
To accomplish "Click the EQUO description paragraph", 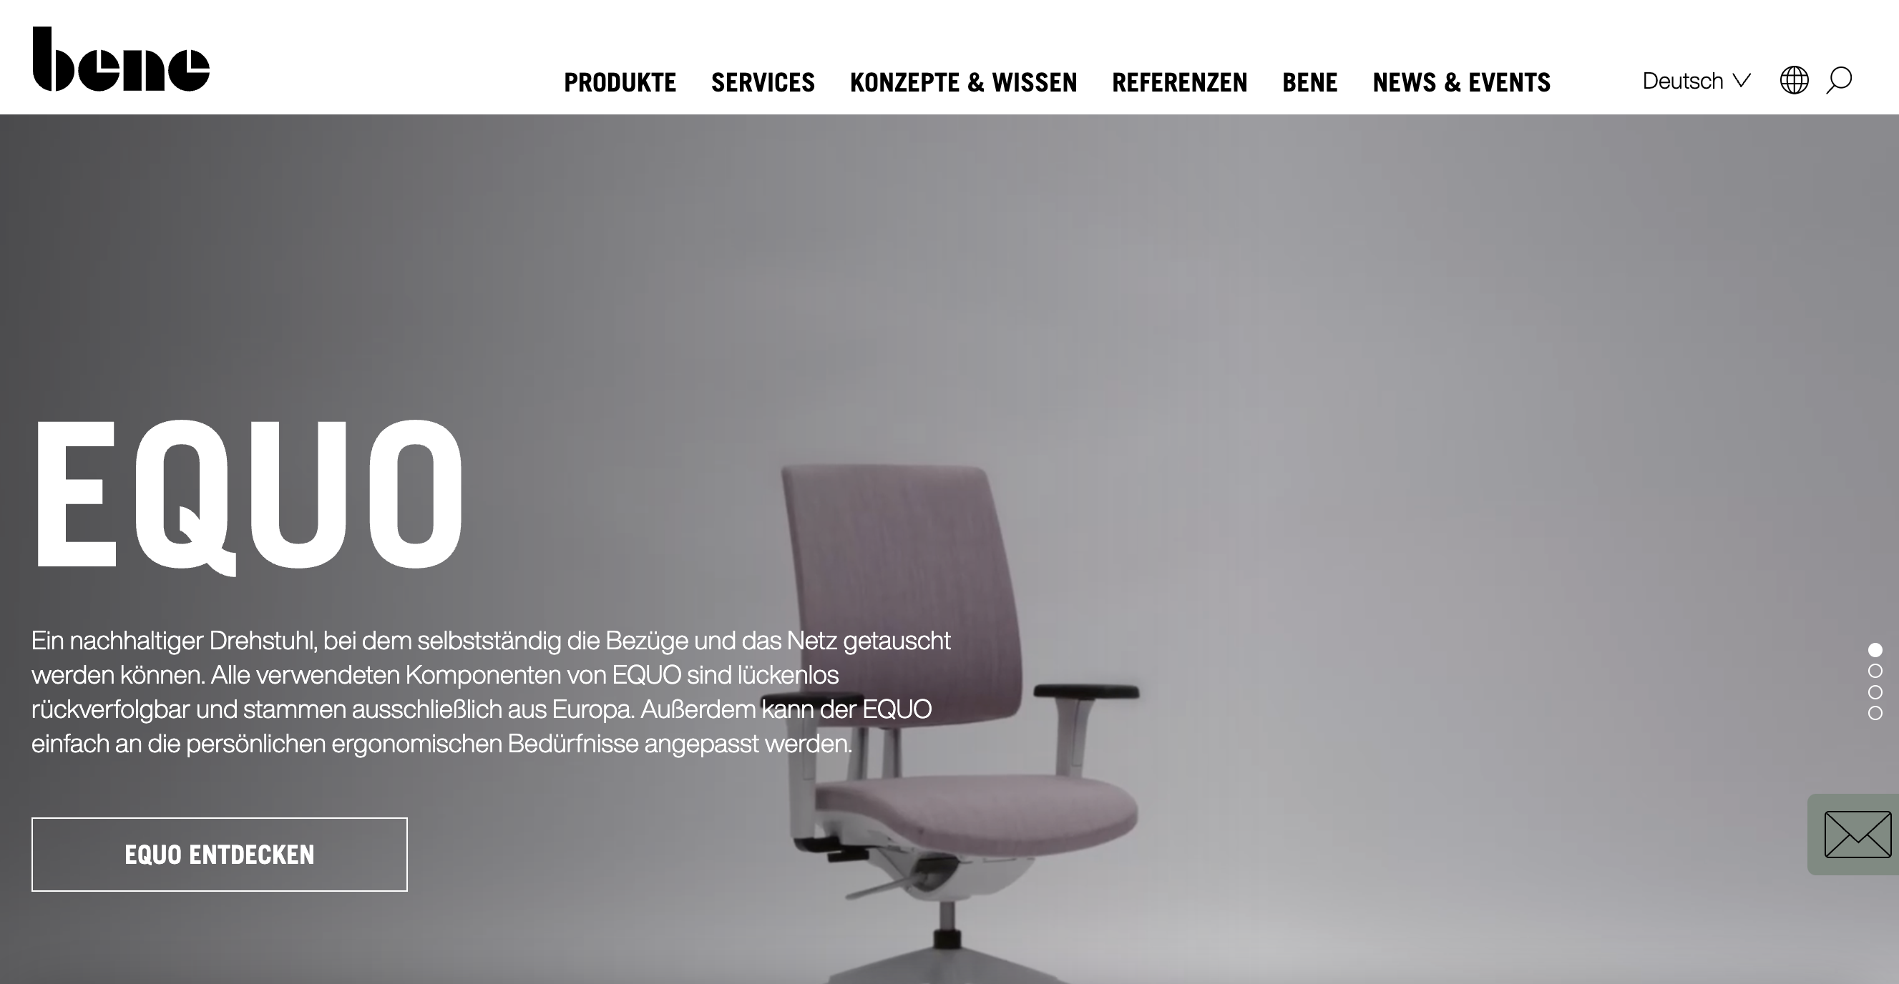I will [x=491, y=692].
